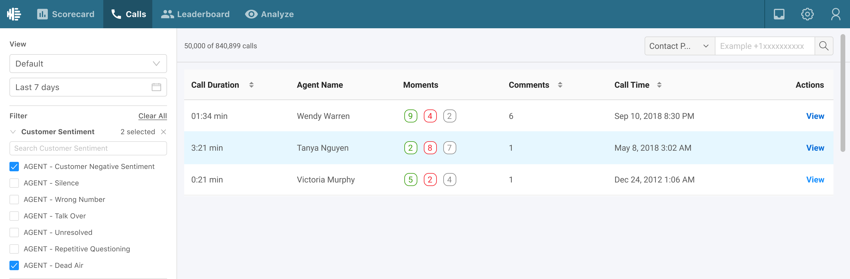Uncheck AGENT - Customer Negative Sentiment
This screenshot has width=850, height=279.
point(14,167)
